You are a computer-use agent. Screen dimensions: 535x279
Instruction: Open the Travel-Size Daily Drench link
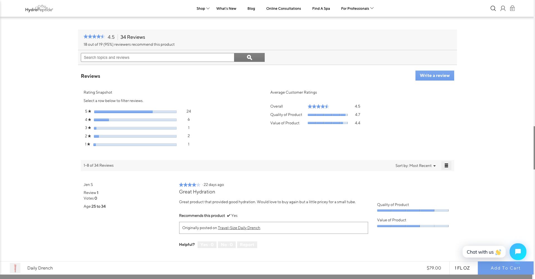pos(239,228)
